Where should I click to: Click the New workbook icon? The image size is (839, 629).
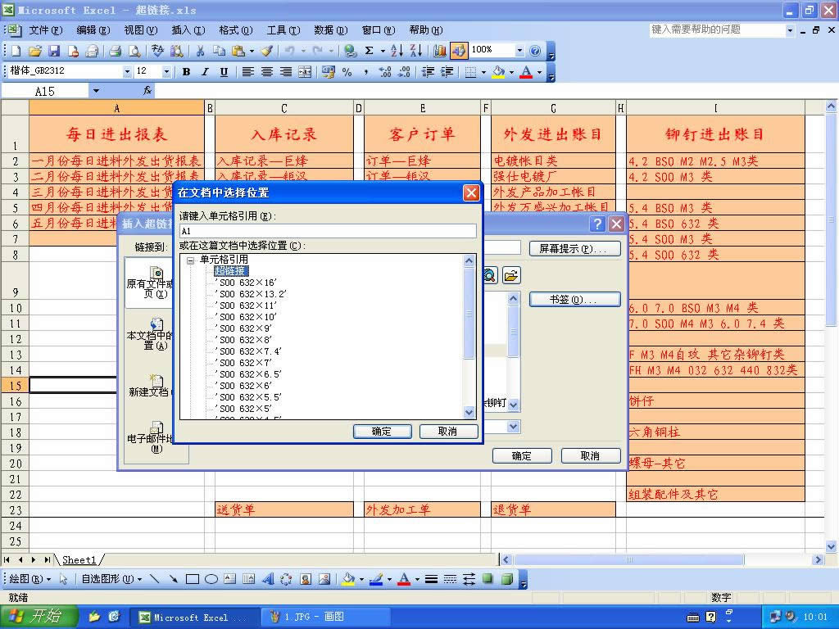pyautogui.click(x=16, y=51)
